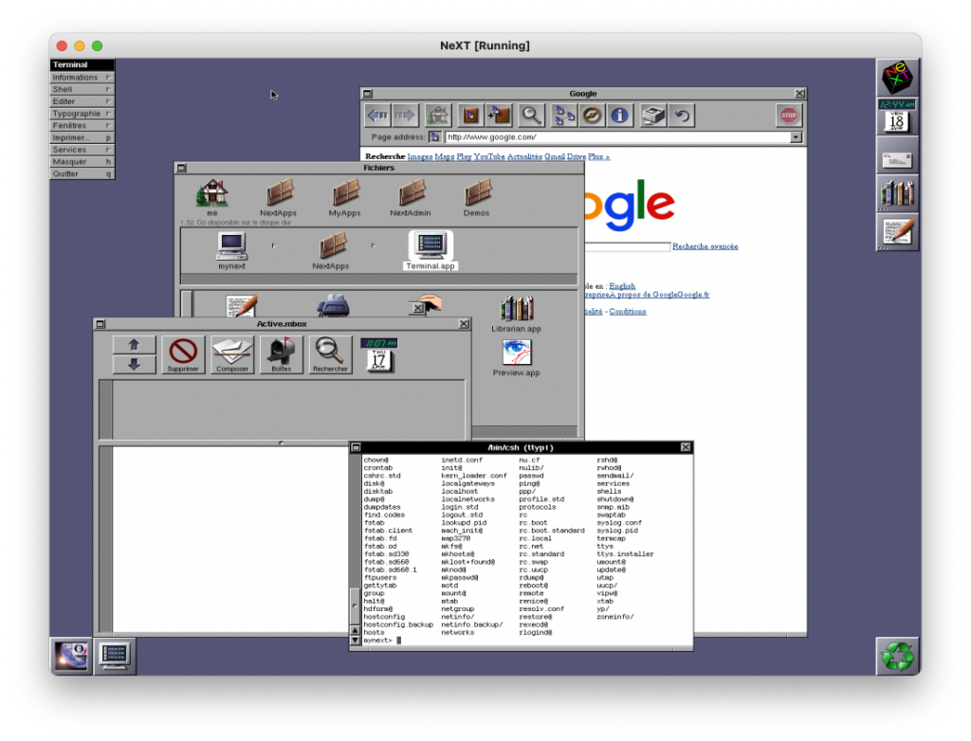
Task: Select the magnifying glass search icon in the browser
Action: click(x=532, y=115)
